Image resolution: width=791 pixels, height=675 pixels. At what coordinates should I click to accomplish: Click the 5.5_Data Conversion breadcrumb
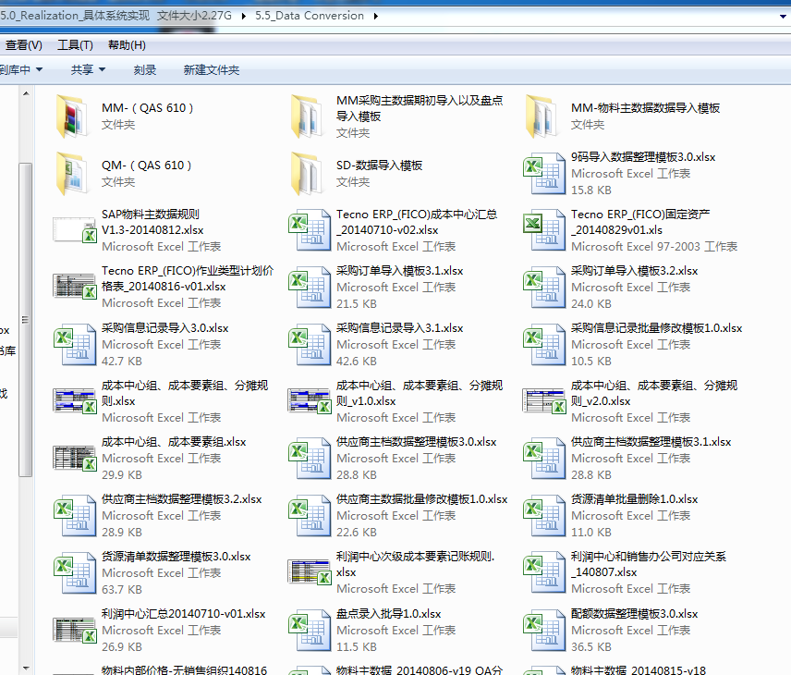point(310,16)
